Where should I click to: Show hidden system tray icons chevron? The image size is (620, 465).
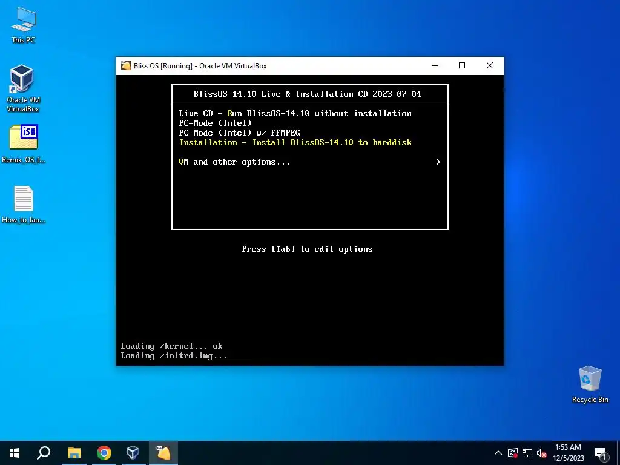(x=498, y=453)
